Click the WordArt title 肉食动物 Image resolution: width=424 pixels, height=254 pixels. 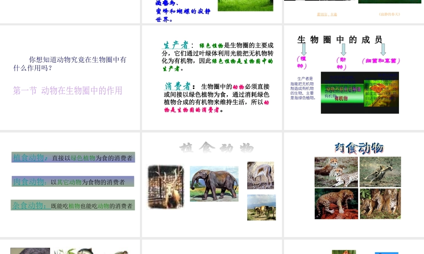(x=359, y=148)
